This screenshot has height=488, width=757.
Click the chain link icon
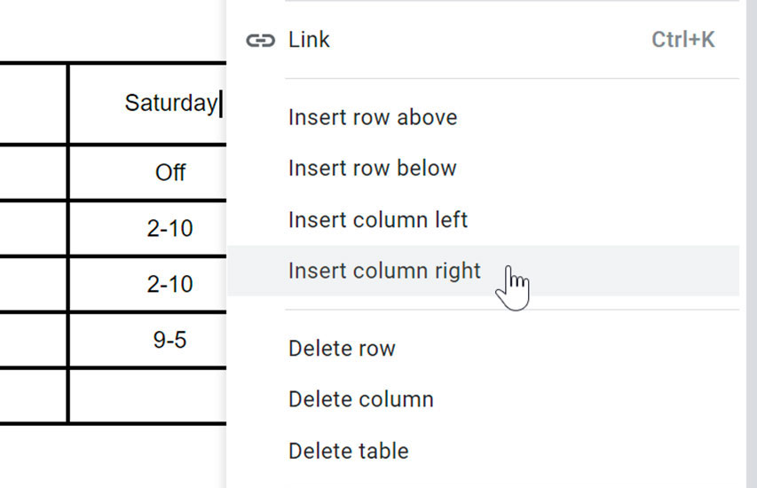(260, 41)
